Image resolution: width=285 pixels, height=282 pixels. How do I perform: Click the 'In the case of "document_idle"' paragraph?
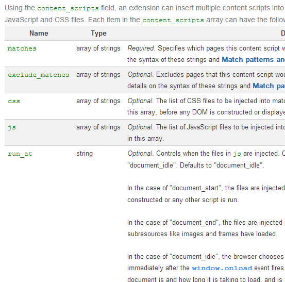coord(206,268)
